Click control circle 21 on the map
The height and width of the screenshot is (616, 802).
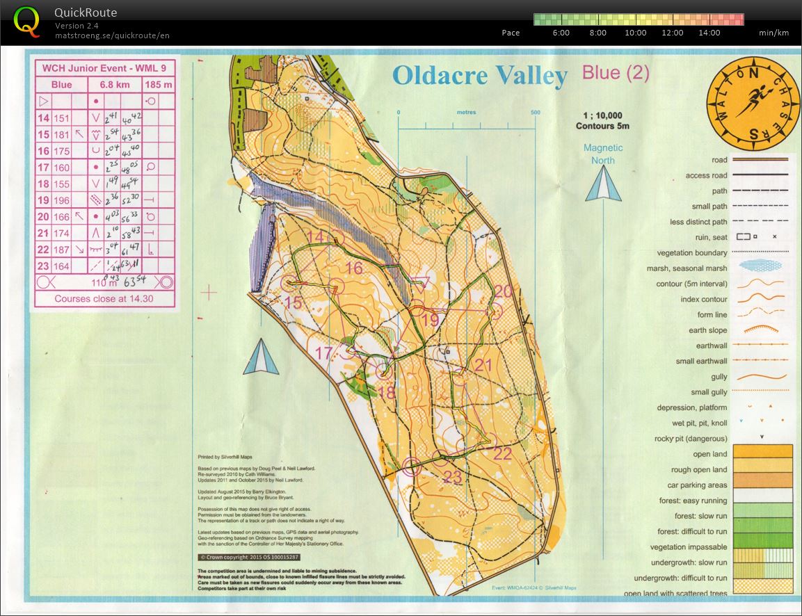pyautogui.click(x=459, y=378)
